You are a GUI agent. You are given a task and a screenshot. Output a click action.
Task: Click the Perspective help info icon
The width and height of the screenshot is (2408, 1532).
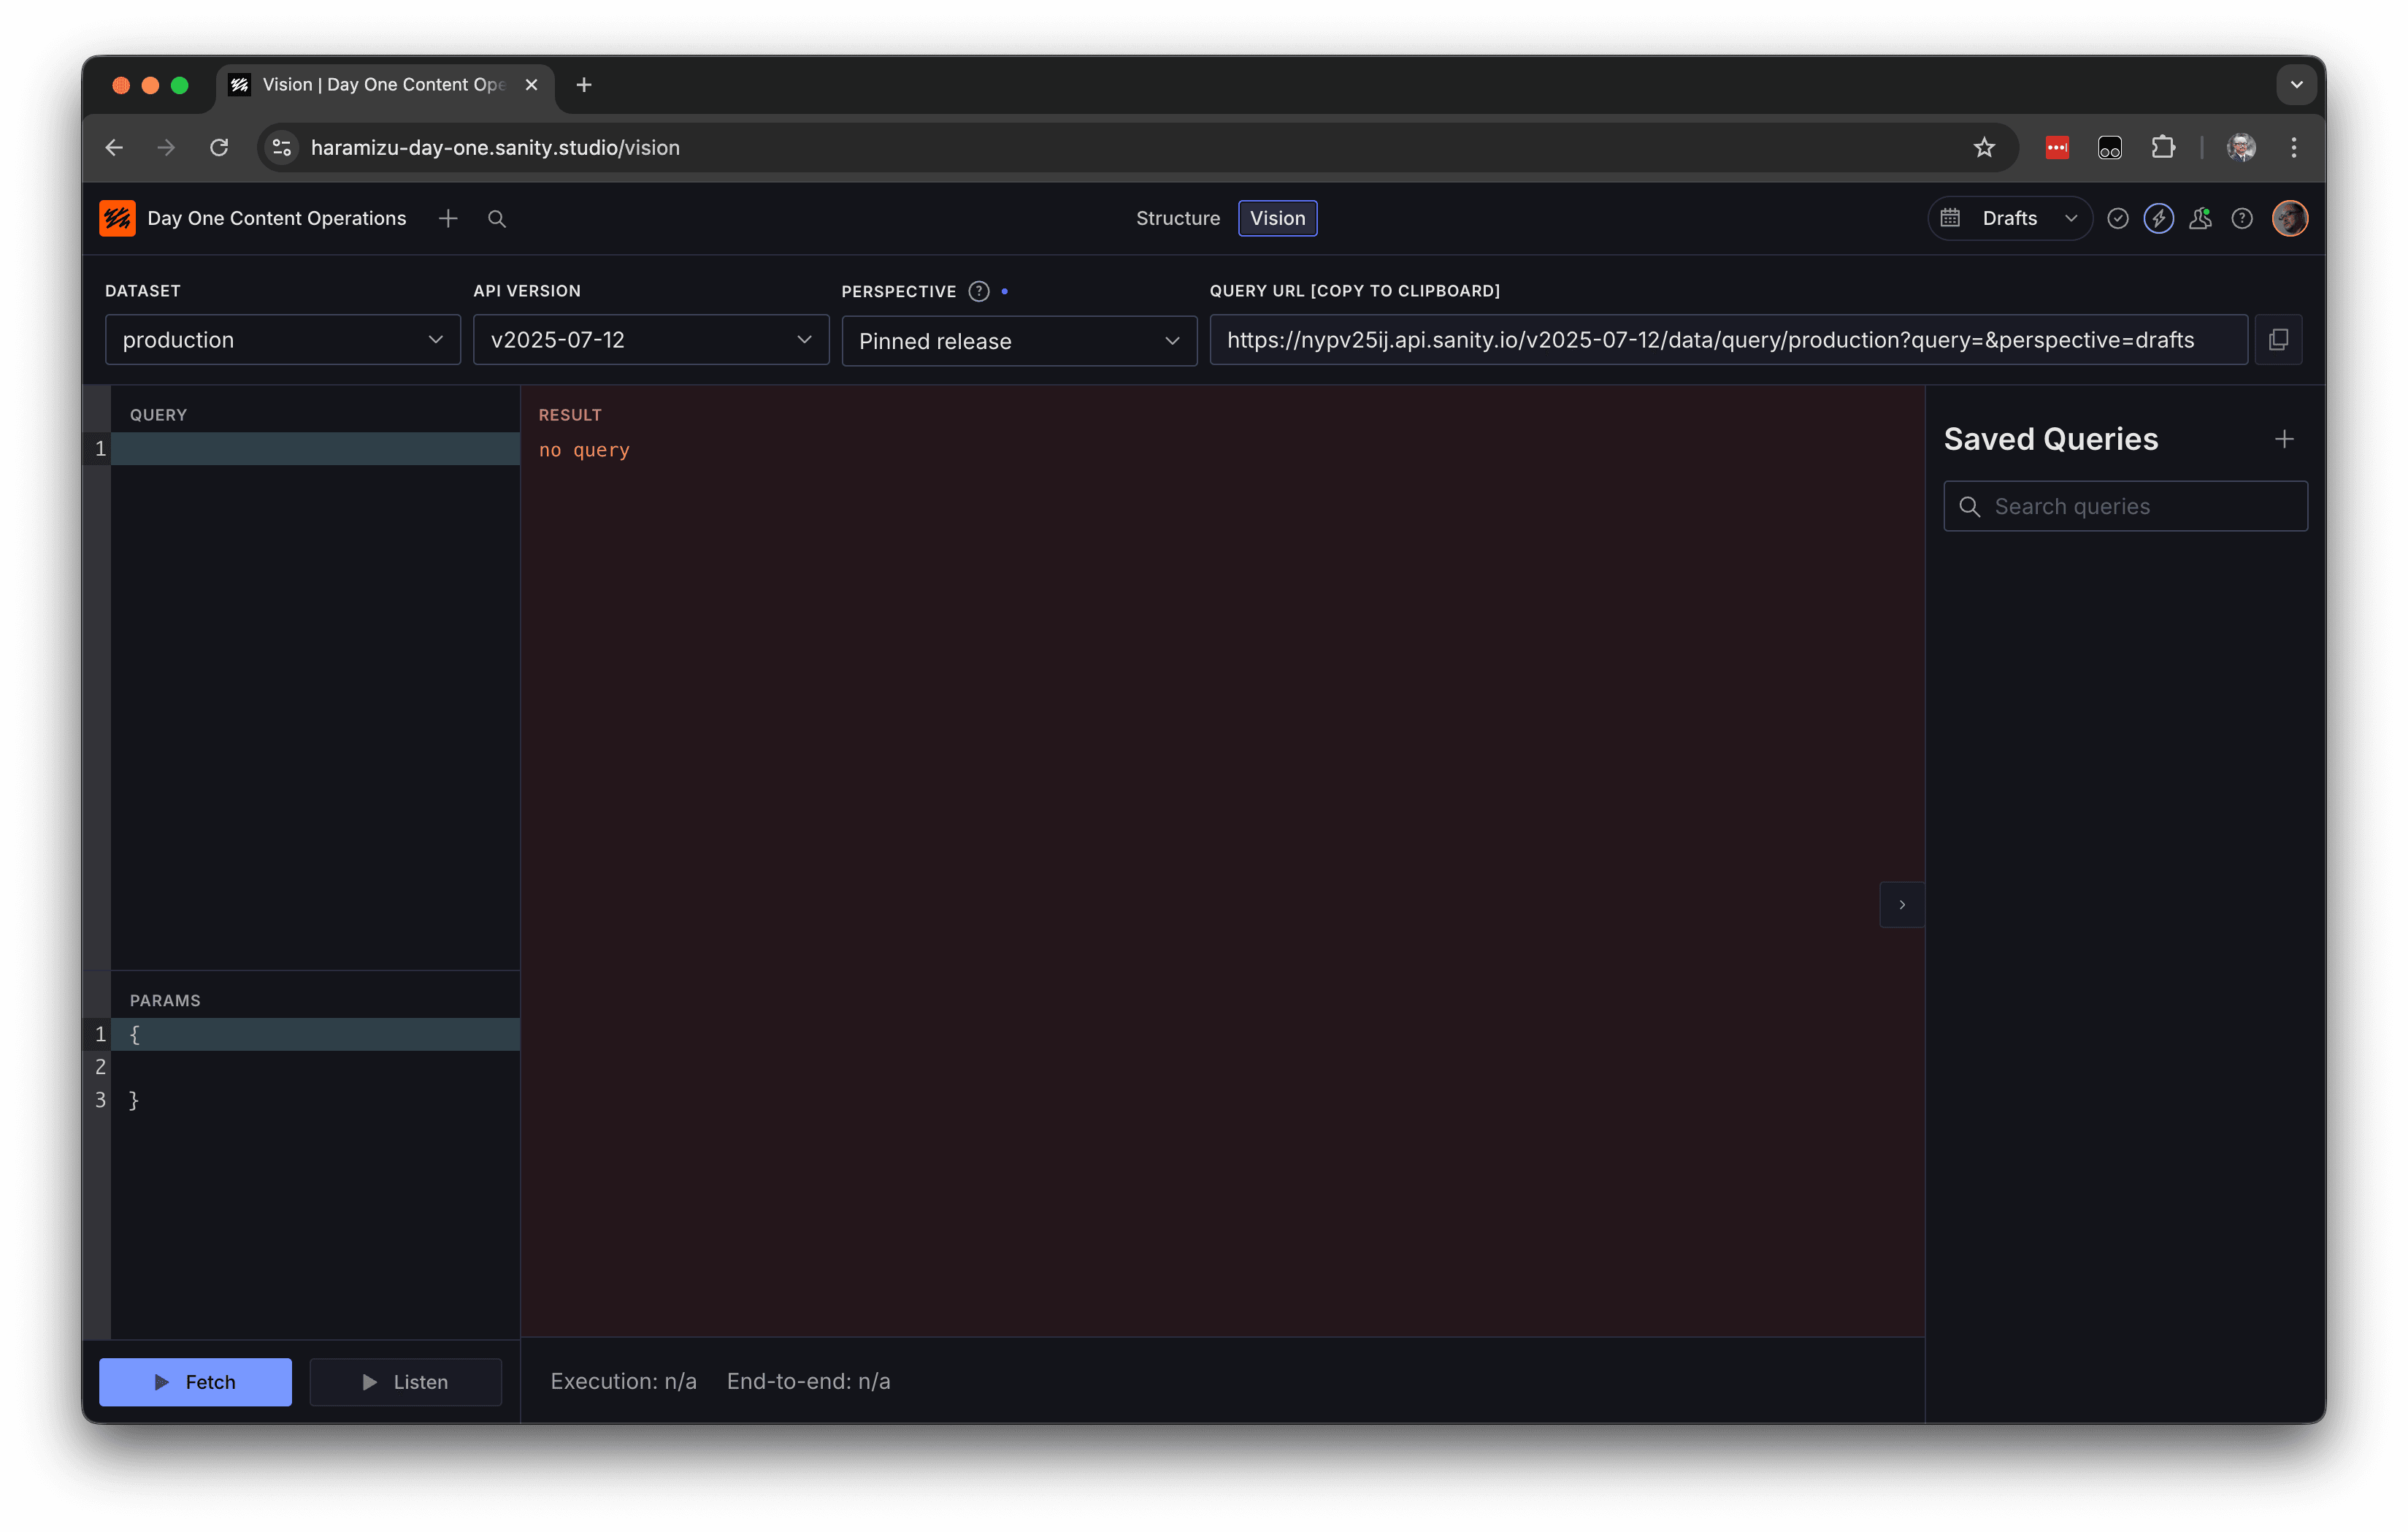tap(978, 291)
